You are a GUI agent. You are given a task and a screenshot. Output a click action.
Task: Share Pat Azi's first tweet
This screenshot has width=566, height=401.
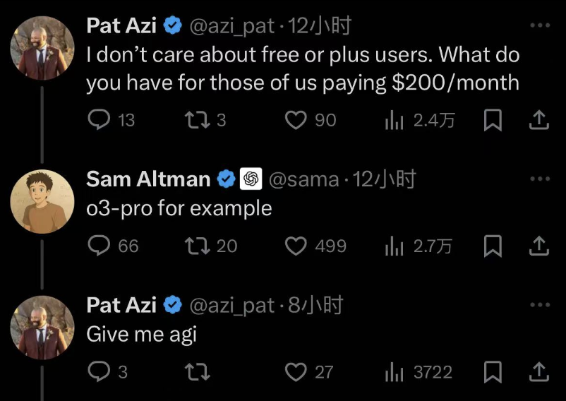click(539, 120)
